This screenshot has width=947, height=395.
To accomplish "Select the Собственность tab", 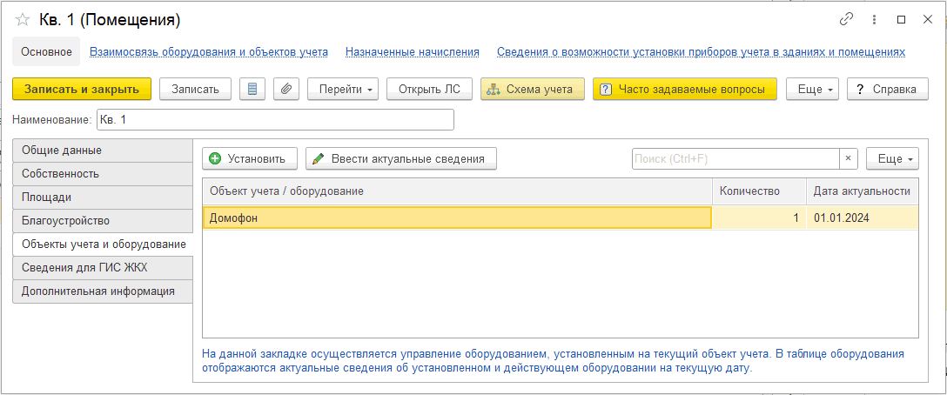I will (103, 174).
